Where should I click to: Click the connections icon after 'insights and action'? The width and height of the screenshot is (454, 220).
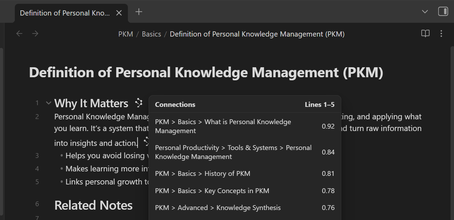pos(146,141)
